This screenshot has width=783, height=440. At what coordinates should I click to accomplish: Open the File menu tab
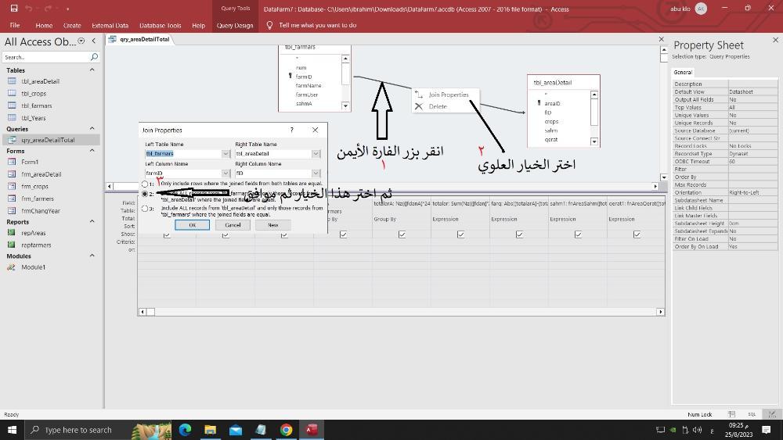coord(15,25)
